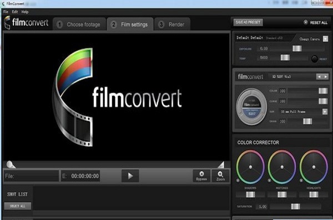Switch to the Choose footage tab
Screen dimensions: 333x220
[x=79, y=24]
